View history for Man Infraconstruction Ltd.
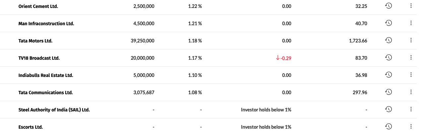The image size is (423, 133). pyautogui.click(x=389, y=23)
